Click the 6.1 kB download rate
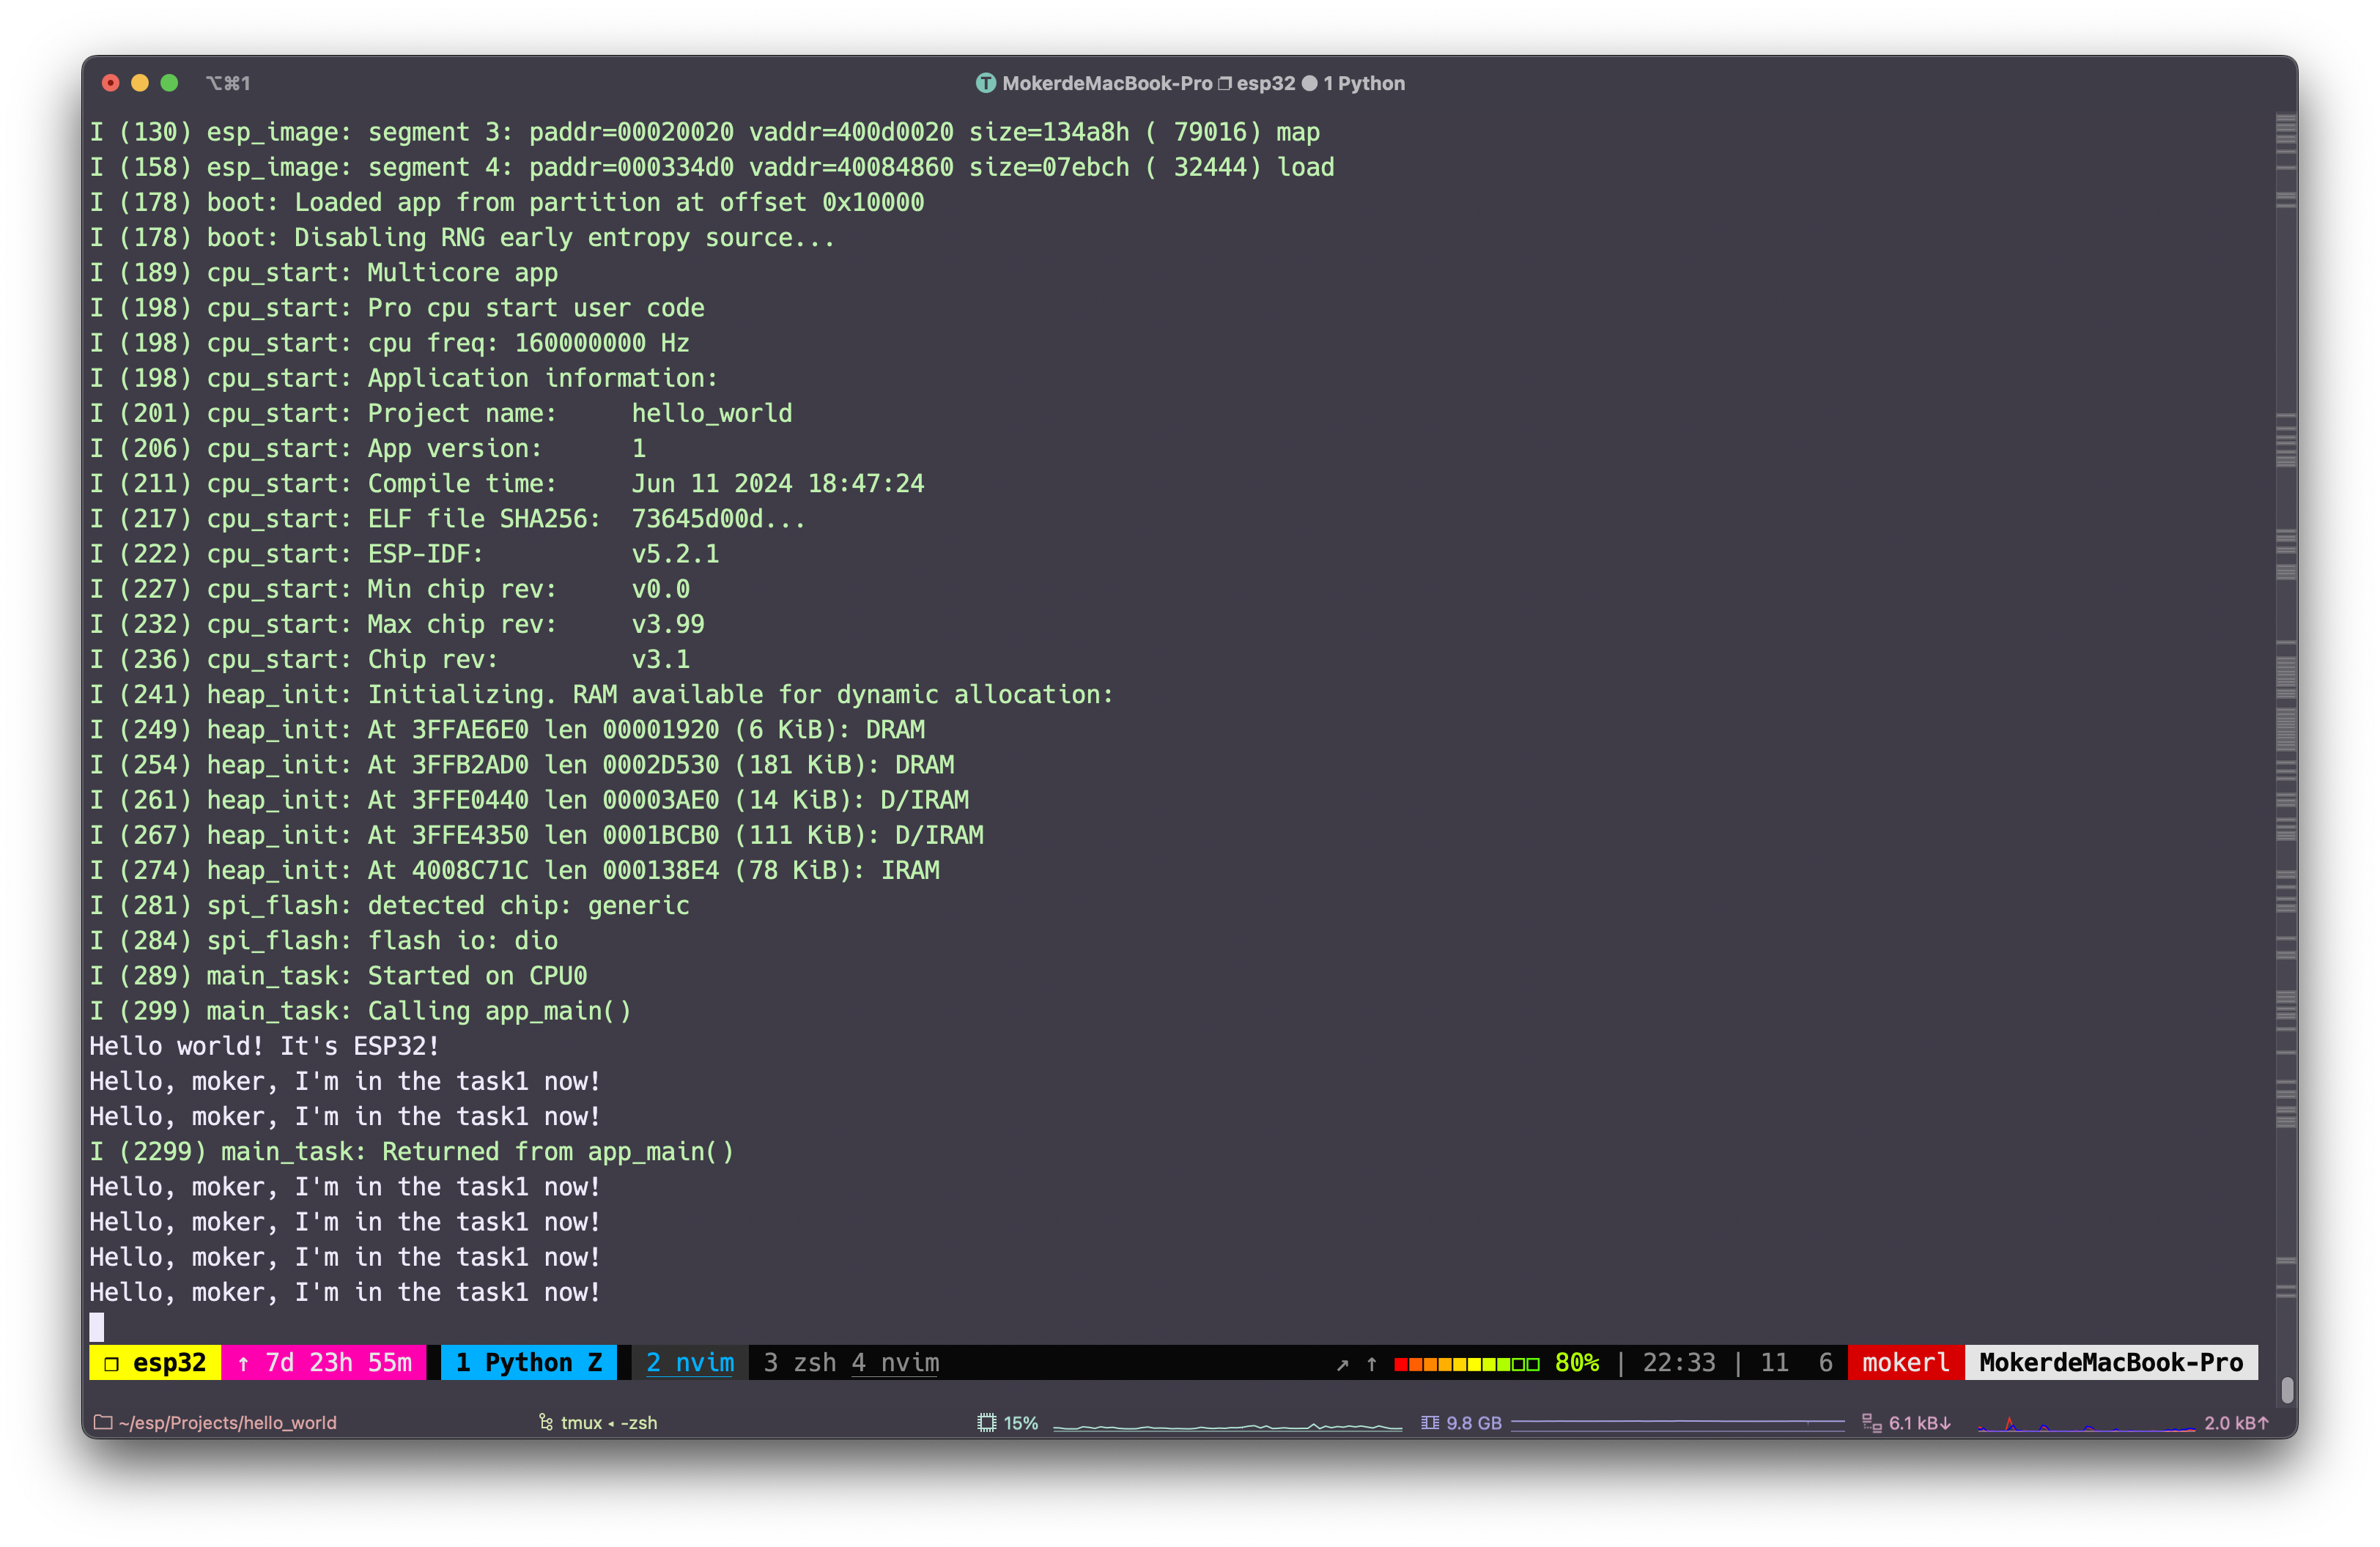 [1919, 1422]
